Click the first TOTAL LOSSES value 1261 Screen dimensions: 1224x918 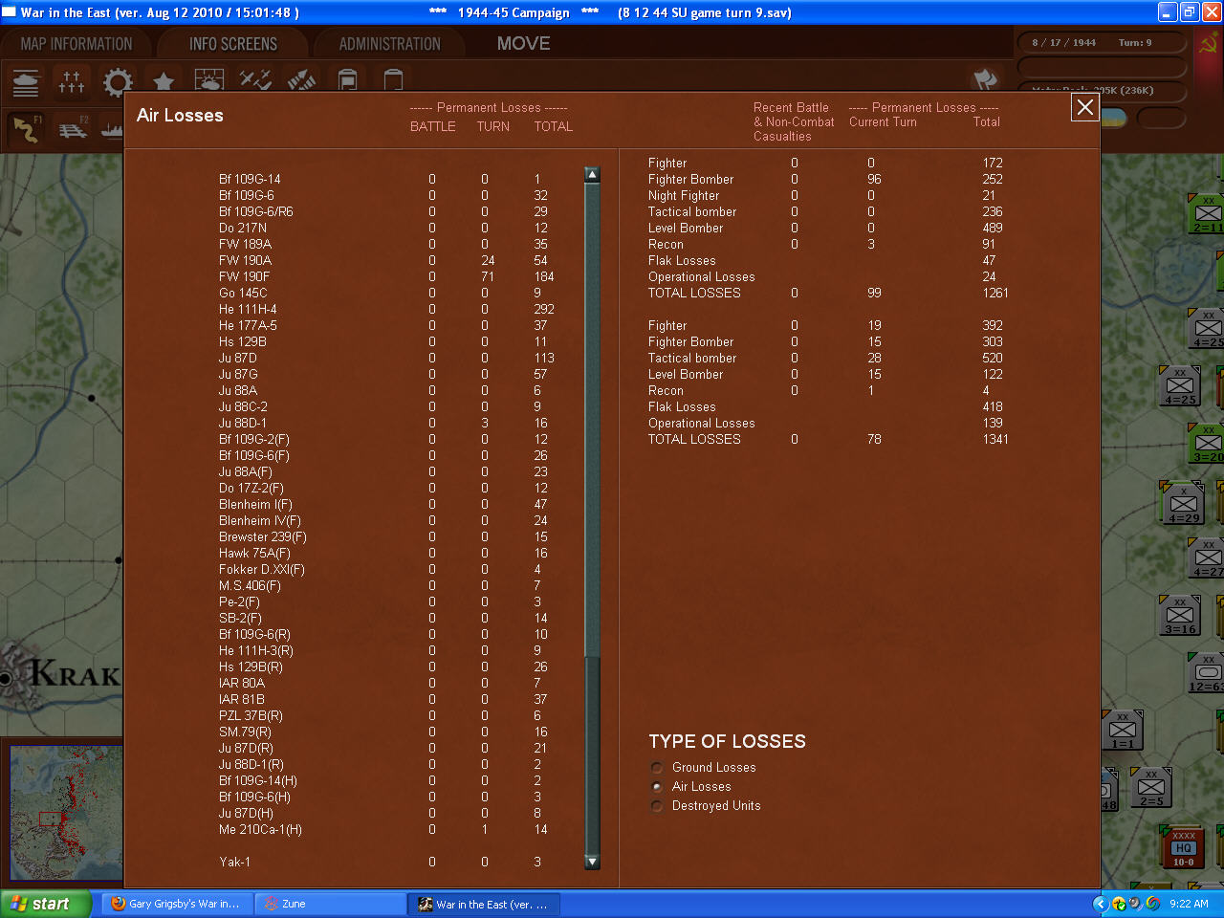coord(995,293)
